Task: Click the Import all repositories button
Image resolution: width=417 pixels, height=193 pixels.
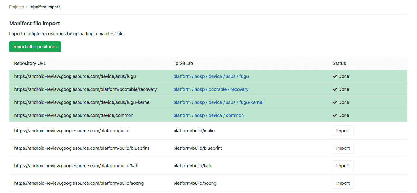Action: tap(35, 46)
